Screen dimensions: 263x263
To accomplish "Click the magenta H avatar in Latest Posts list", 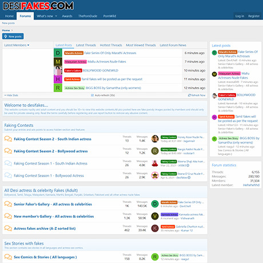I will tap(58, 79).
